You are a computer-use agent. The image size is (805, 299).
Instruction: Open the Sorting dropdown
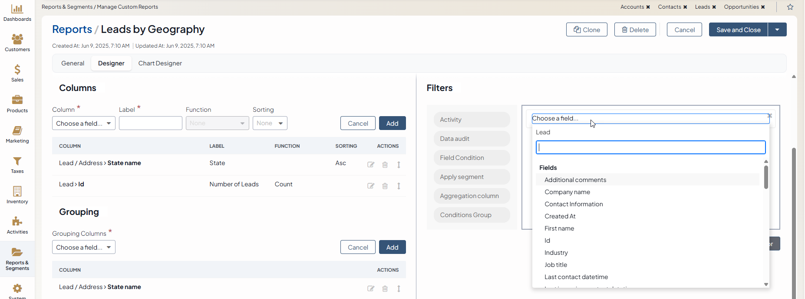[270, 123]
